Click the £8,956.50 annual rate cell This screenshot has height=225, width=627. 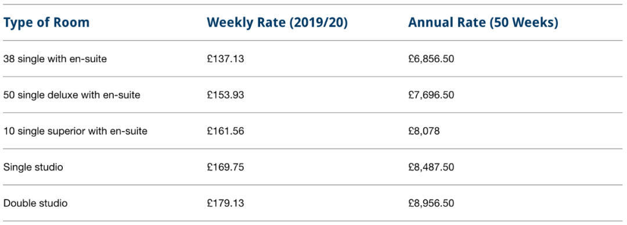431,203
